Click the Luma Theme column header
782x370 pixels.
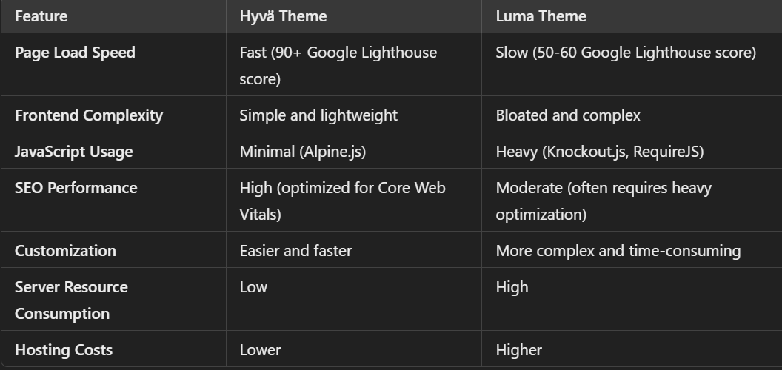[x=541, y=16]
